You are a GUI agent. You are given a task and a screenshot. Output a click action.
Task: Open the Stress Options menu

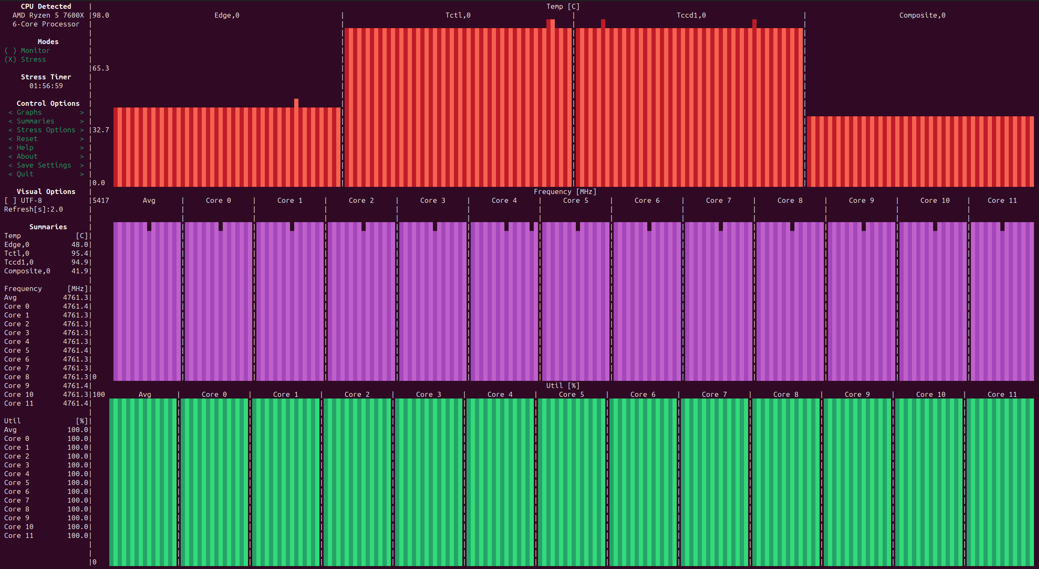(x=46, y=130)
